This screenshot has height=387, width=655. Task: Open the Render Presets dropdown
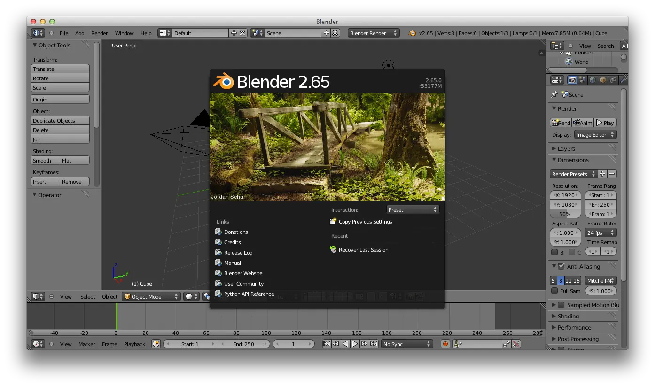[x=574, y=174]
